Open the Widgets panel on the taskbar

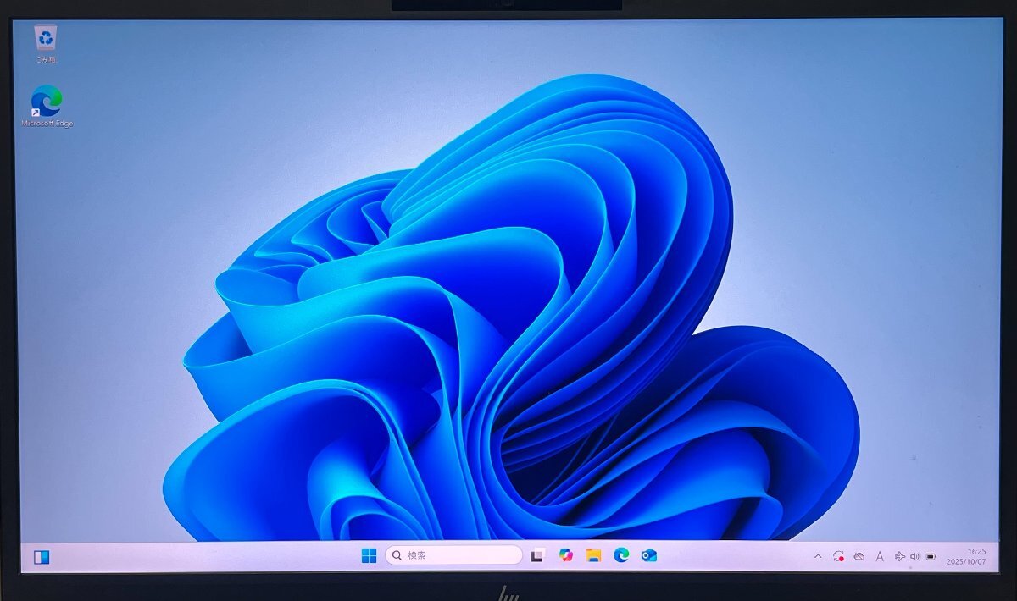(42, 556)
